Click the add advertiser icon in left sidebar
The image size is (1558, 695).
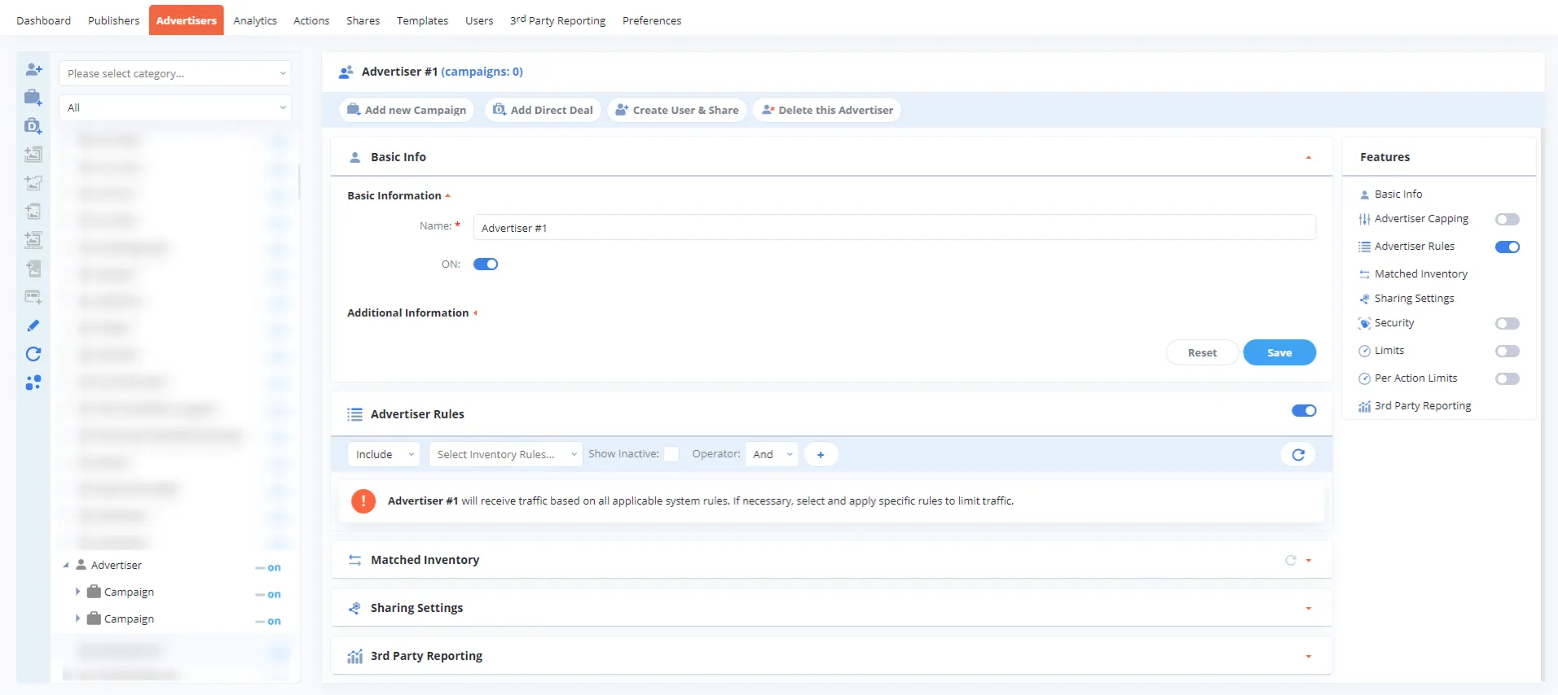33,69
